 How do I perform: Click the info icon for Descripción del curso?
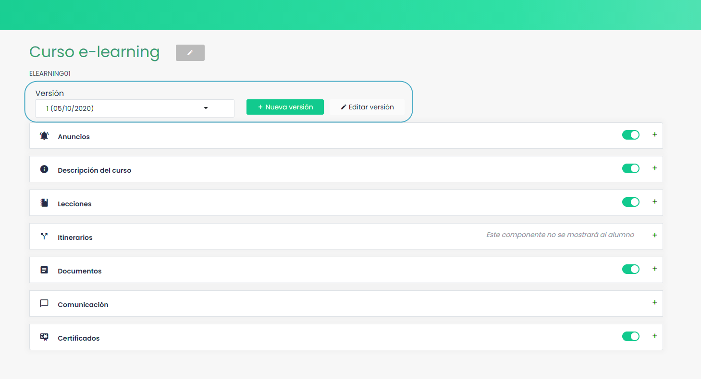tap(44, 169)
